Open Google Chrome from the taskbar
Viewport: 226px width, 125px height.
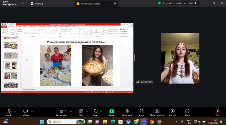click(152, 122)
